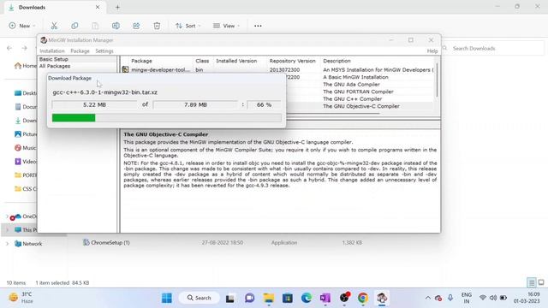The width and height of the screenshot is (548, 308).
Task: Open MinGW Installation Manager taskbar icon
Action: point(382,298)
